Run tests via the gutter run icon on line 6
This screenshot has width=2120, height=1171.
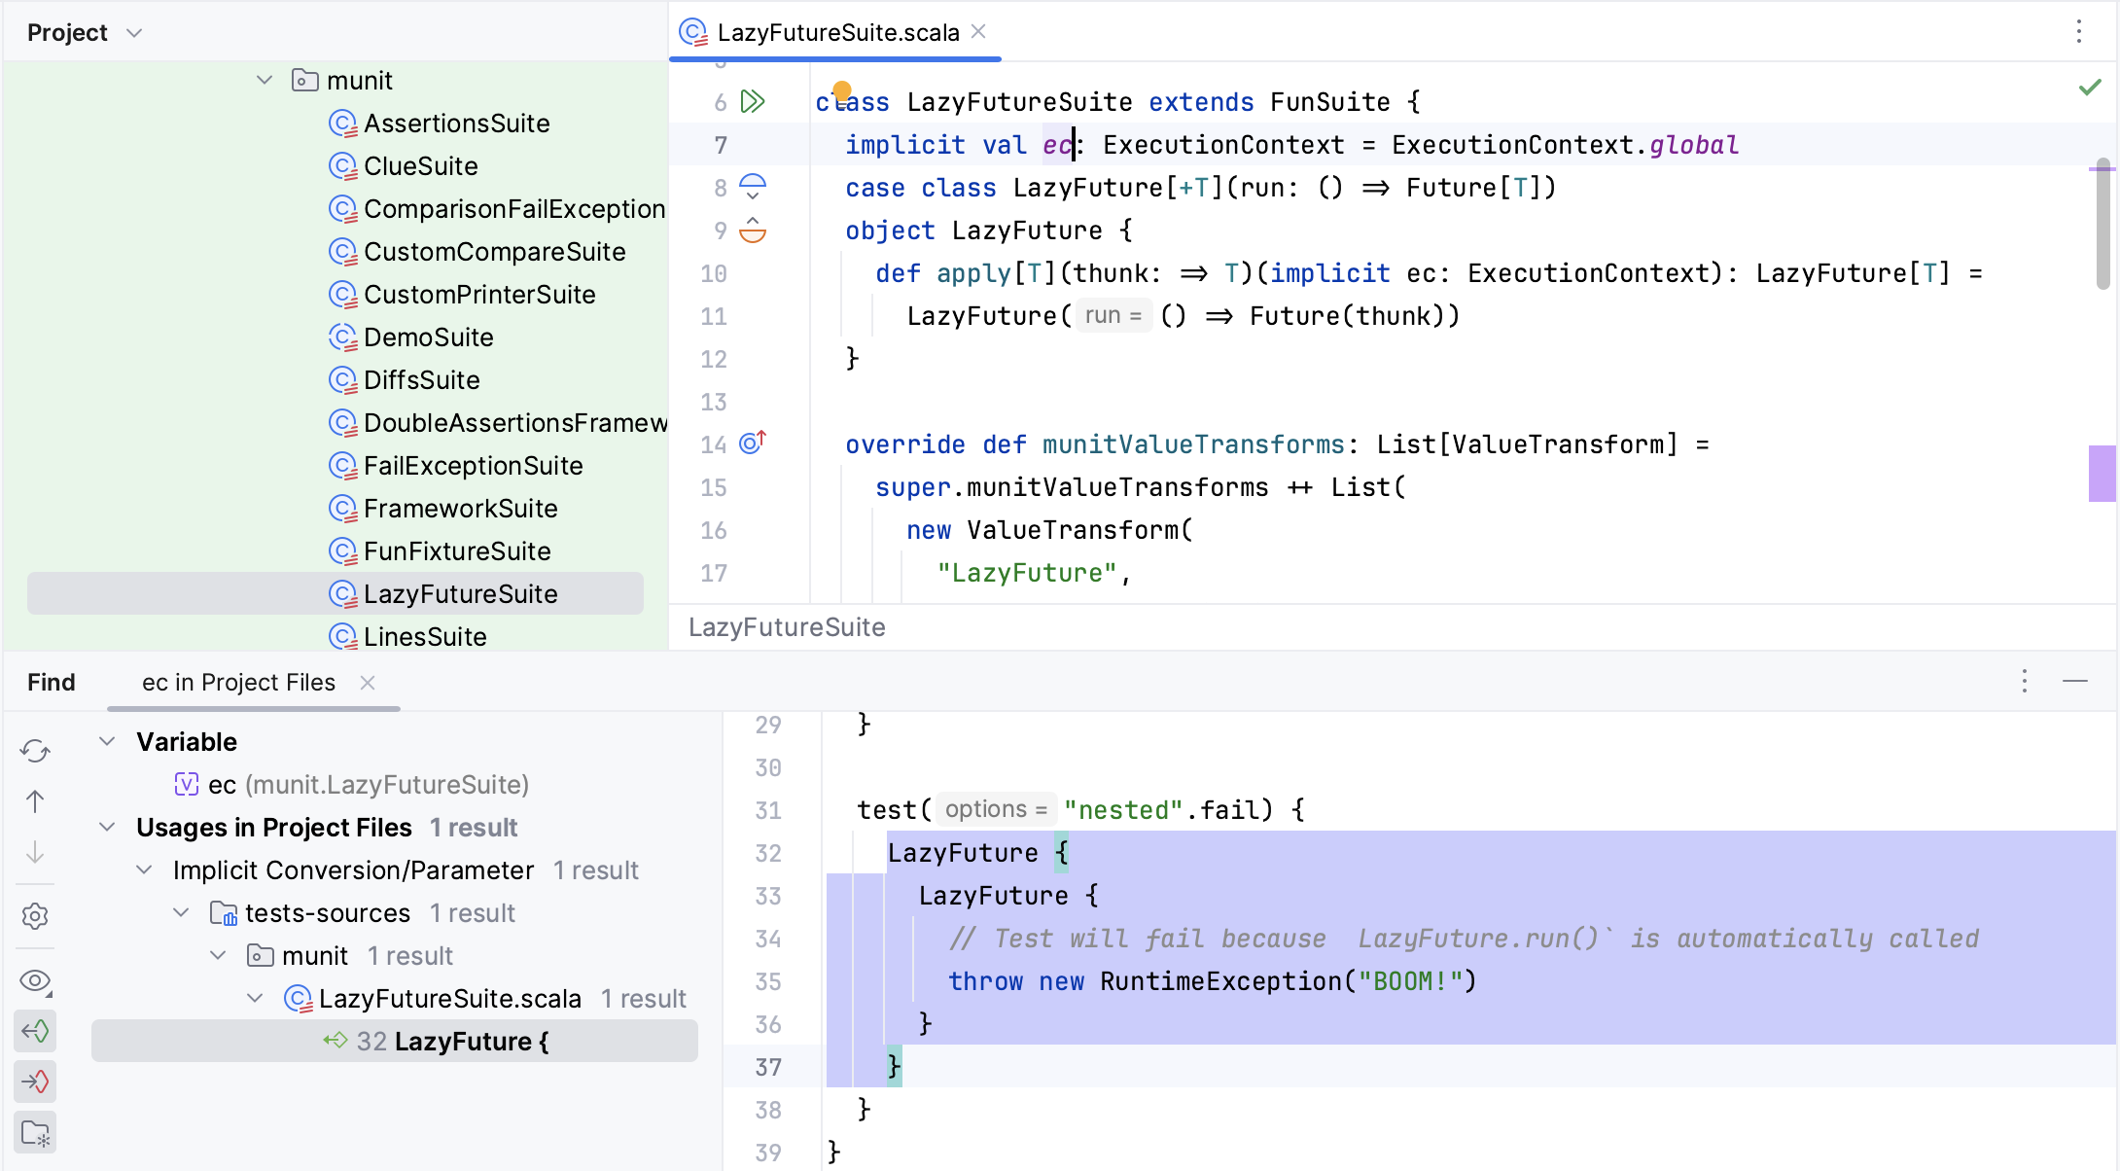pyautogui.click(x=751, y=100)
